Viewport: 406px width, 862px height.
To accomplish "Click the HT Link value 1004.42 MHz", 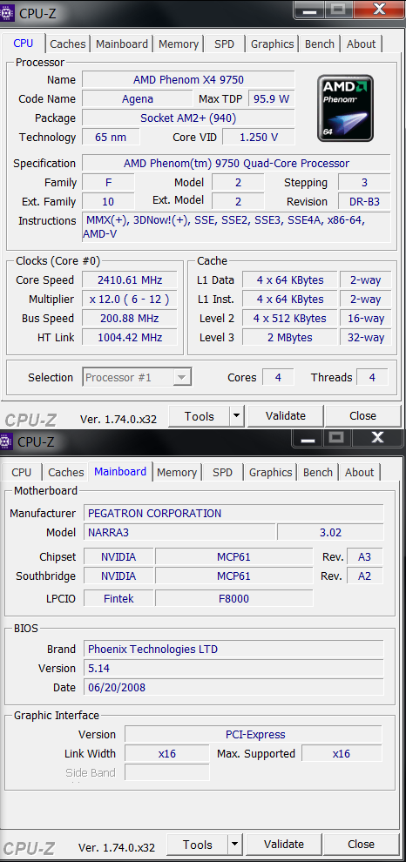I will 130,338.
